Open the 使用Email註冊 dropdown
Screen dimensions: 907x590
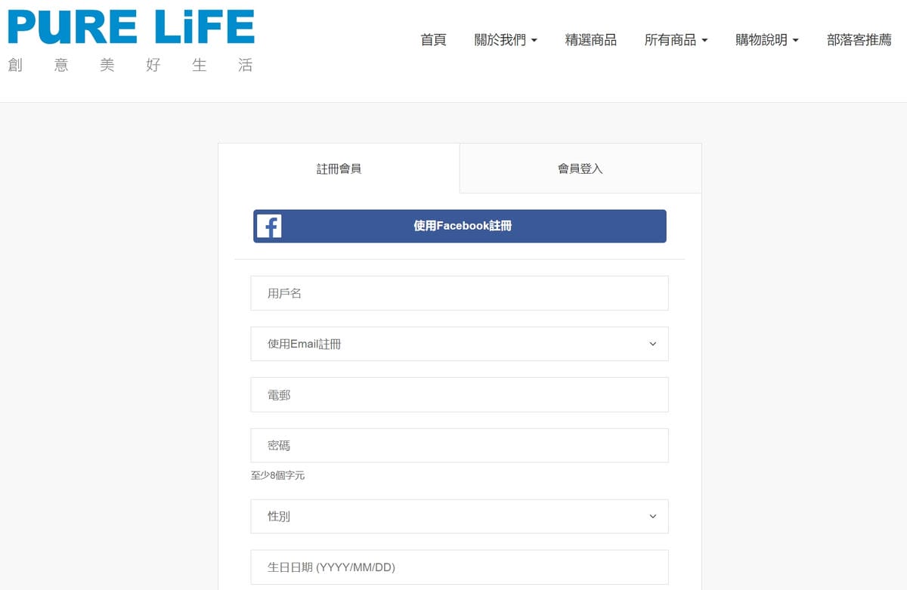(x=460, y=344)
